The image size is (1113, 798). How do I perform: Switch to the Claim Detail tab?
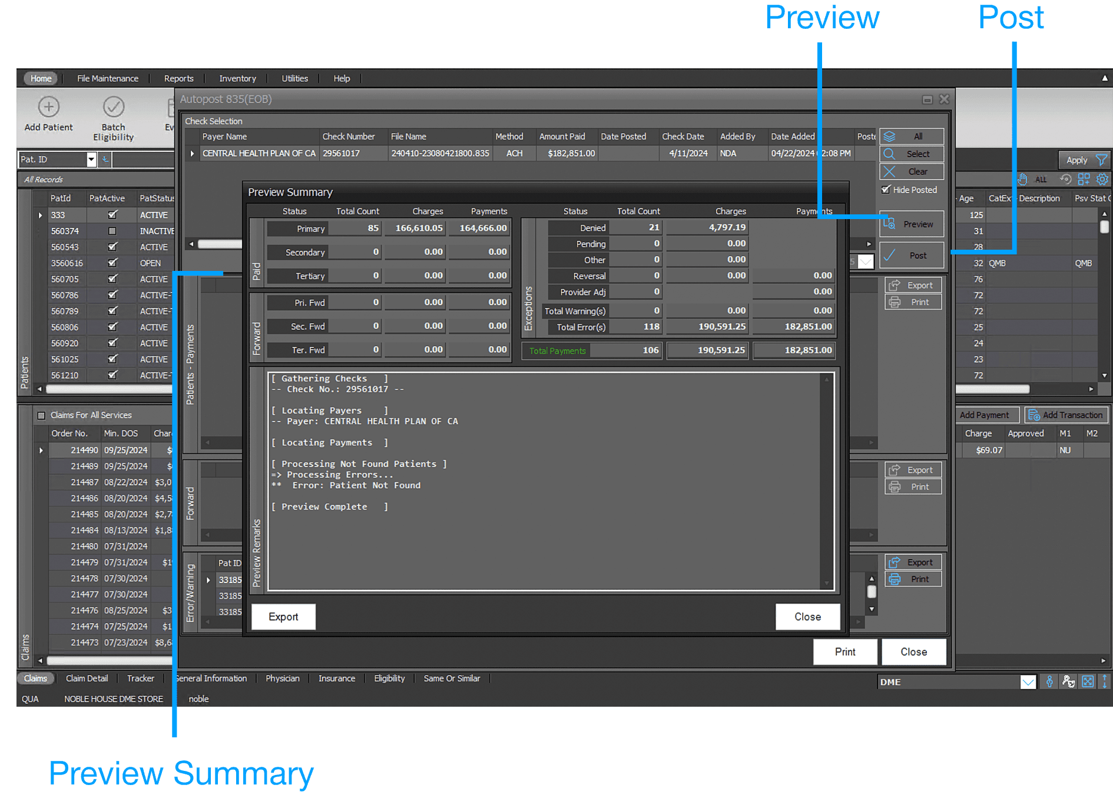tap(87, 678)
